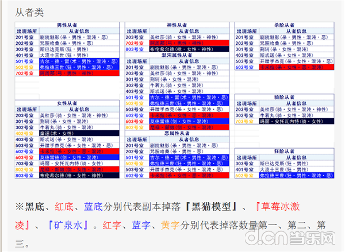Click '咒腕哈桑' row in 男性从者 table
Image resolution: width=345 pixels, height=252 pixels.
point(67,43)
